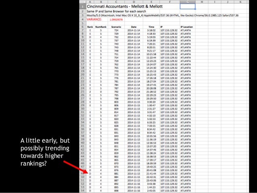Click Scenario cell 792
Screen dimensions: 257x193
pyautogui.click(x=116, y=92)
